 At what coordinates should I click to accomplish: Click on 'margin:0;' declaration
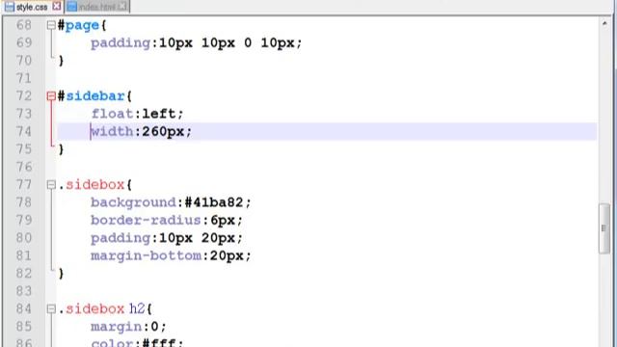pyautogui.click(x=128, y=327)
